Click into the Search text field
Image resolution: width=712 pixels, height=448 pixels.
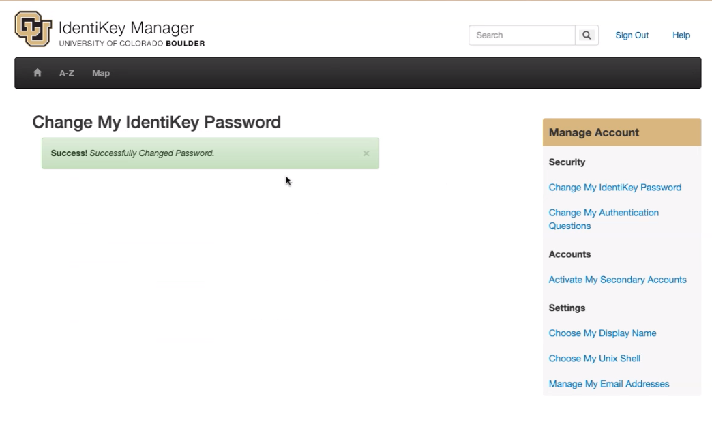[x=522, y=35]
